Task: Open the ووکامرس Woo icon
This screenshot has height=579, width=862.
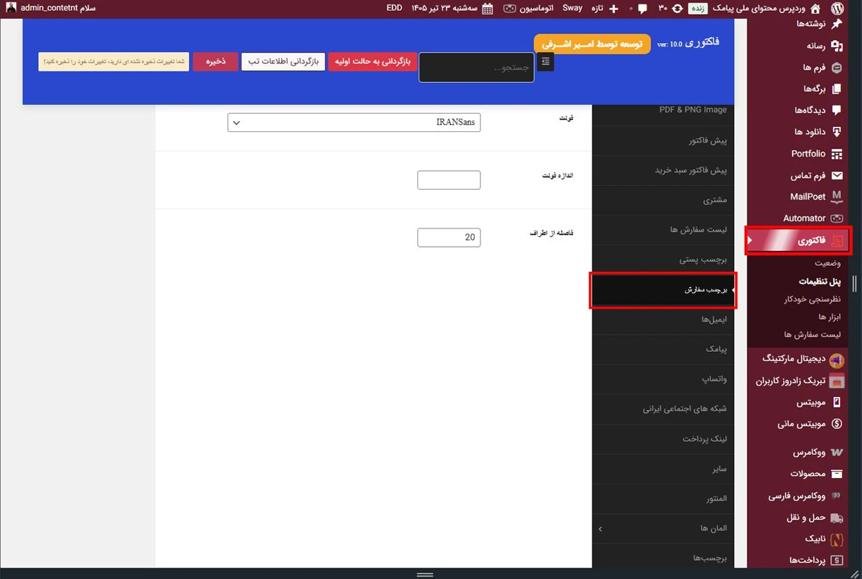Action: [836, 452]
